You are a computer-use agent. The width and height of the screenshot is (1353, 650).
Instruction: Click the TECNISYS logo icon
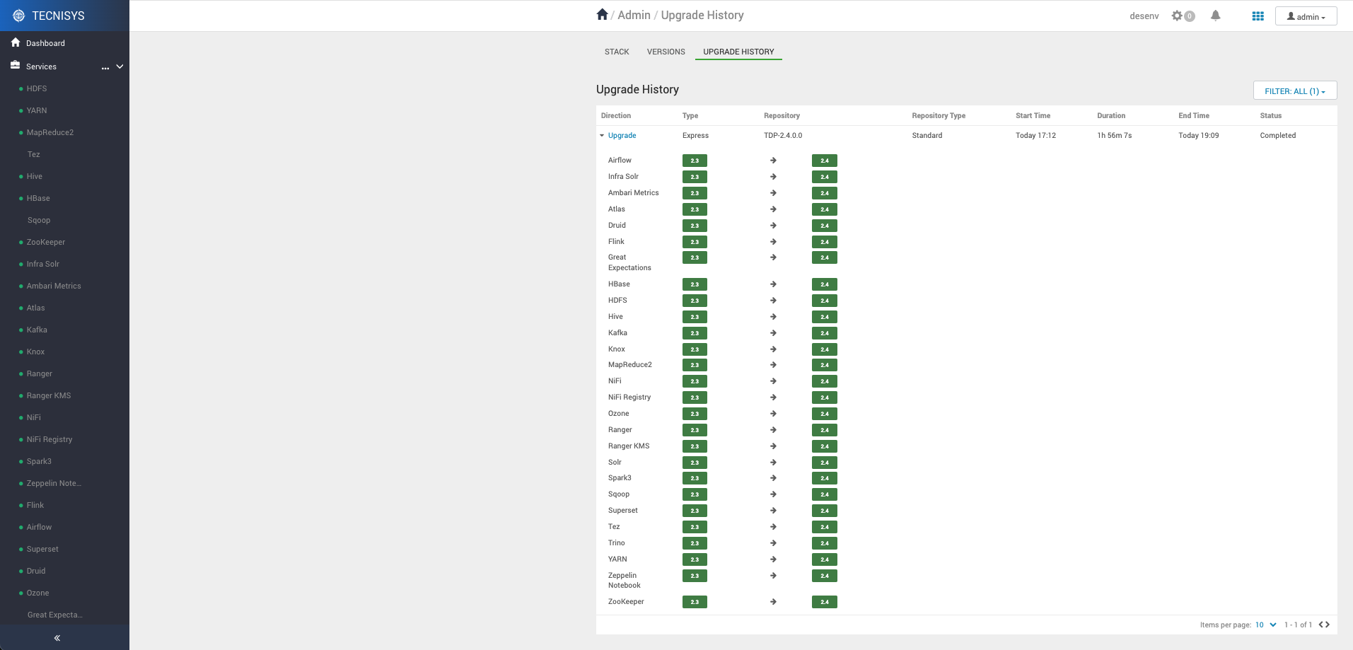pos(19,16)
